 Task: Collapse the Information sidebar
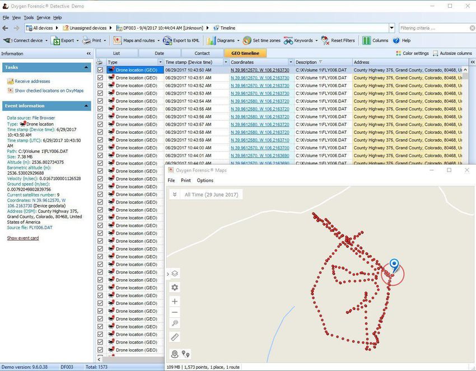[x=88, y=54]
